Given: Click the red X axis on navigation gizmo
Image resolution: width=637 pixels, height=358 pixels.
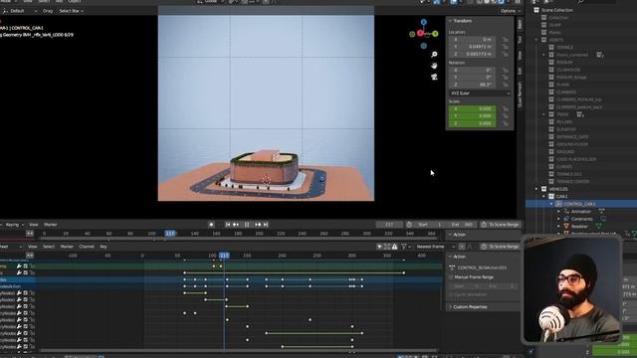Looking at the screenshot, I should click(x=420, y=33).
